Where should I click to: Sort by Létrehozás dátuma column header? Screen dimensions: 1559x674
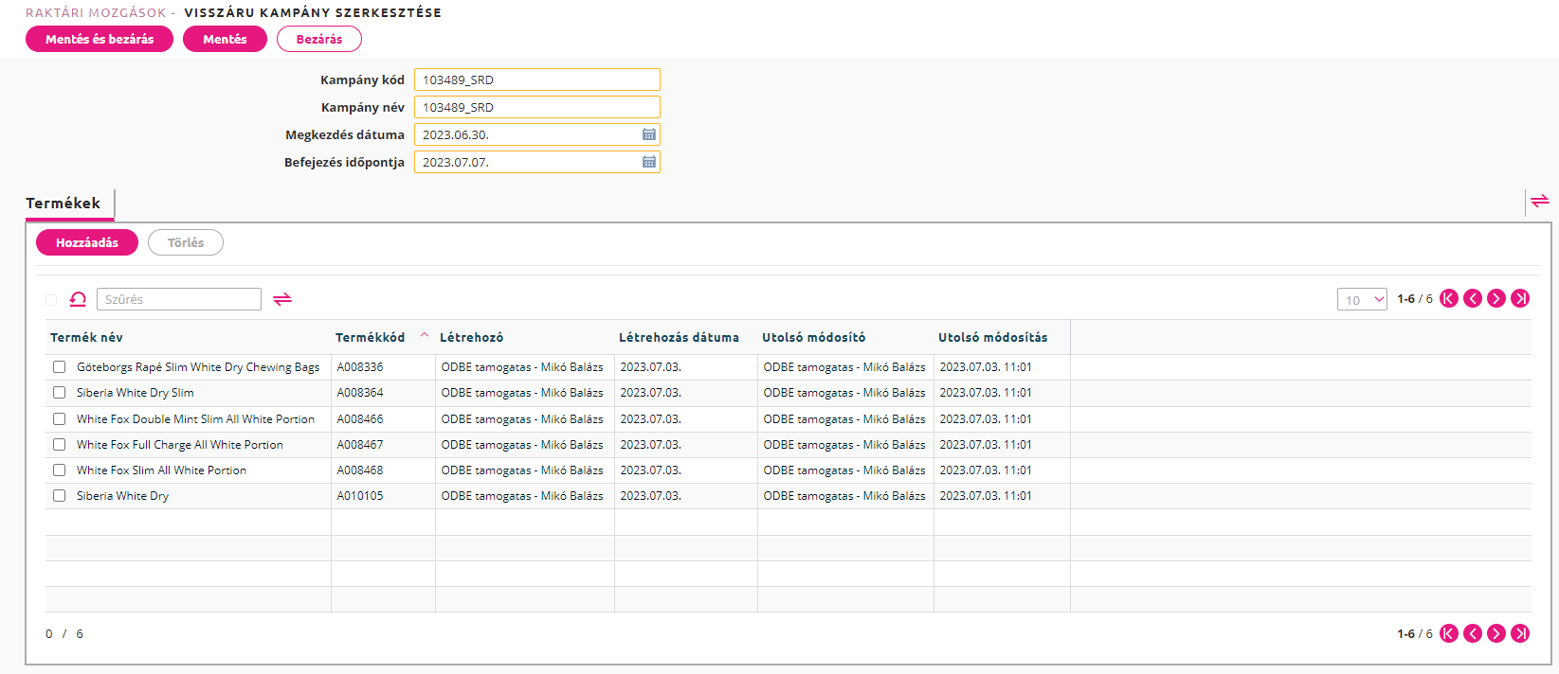tap(679, 338)
